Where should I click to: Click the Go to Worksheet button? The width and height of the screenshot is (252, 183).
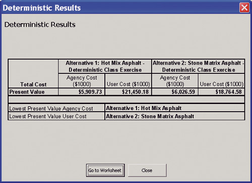coord(105,170)
